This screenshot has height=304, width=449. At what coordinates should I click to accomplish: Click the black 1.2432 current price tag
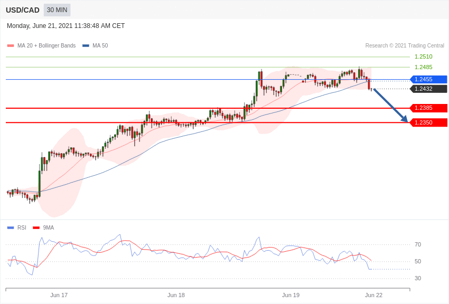tap(428, 89)
